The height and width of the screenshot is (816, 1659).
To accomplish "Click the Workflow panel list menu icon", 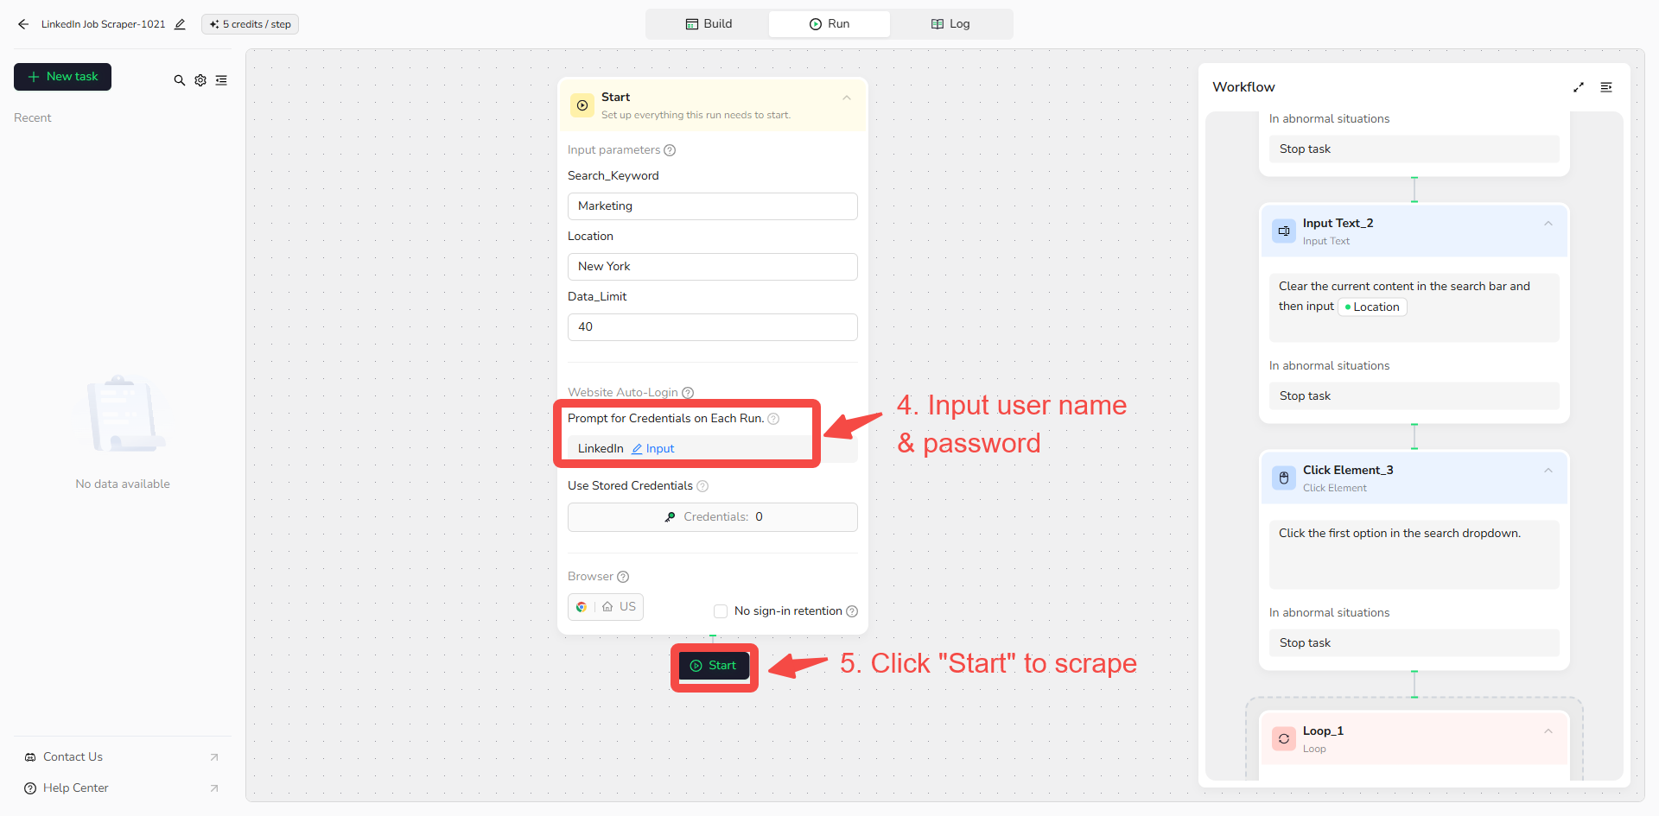I will tap(1606, 87).
